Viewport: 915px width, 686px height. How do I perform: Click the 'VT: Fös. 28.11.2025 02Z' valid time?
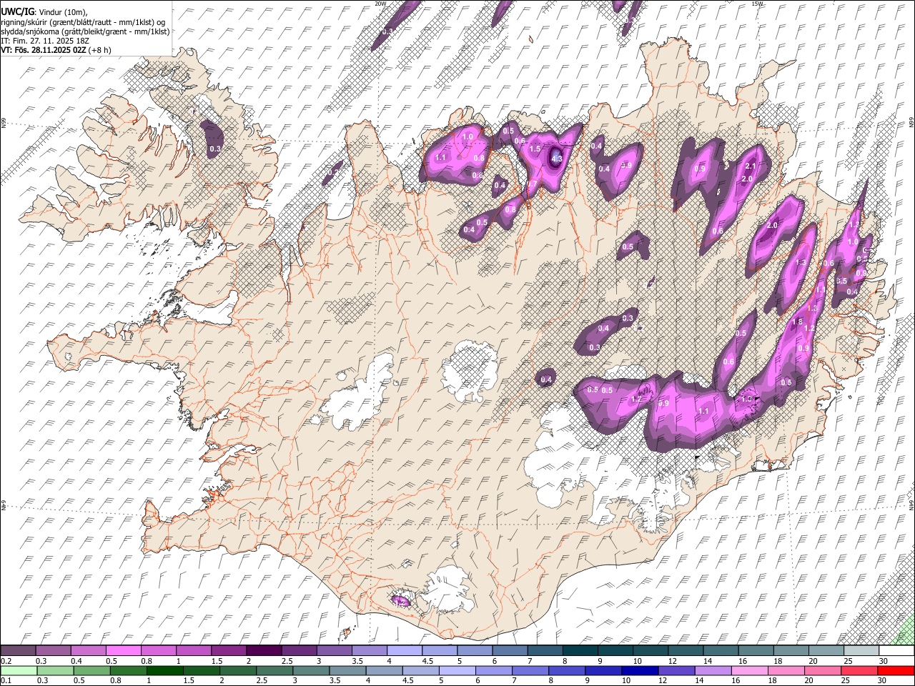[44, 50]
